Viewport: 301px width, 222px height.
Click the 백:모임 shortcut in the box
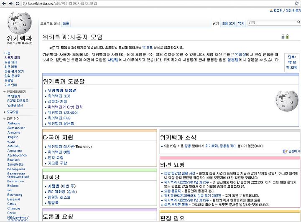(x=292, y=68)
